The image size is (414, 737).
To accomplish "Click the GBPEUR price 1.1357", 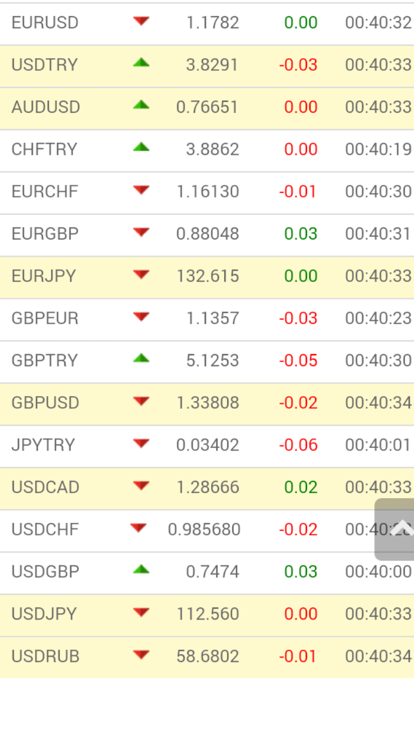I will (x=213, y=318).
